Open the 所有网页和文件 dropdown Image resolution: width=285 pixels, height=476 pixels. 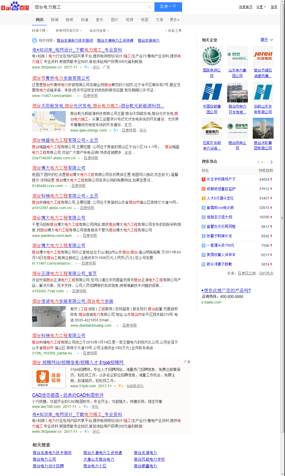click(x=69, y=31)
